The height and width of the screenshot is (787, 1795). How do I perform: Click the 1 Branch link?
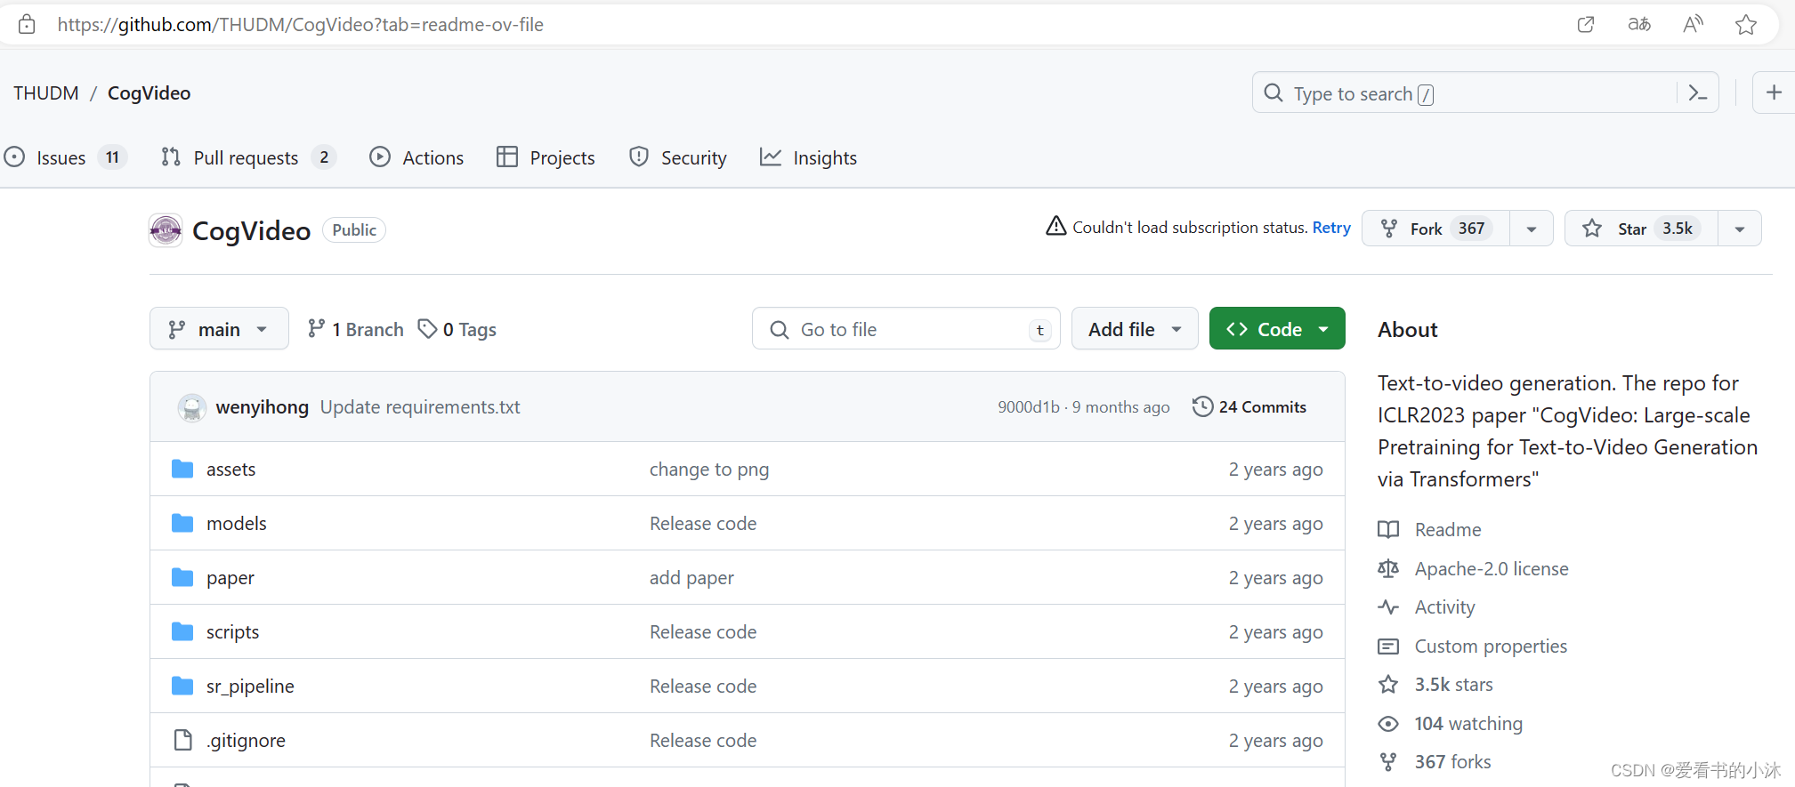(355, 329)
